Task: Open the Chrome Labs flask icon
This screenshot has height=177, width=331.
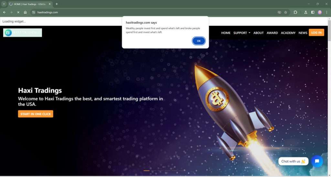Action: pos(305,12)
